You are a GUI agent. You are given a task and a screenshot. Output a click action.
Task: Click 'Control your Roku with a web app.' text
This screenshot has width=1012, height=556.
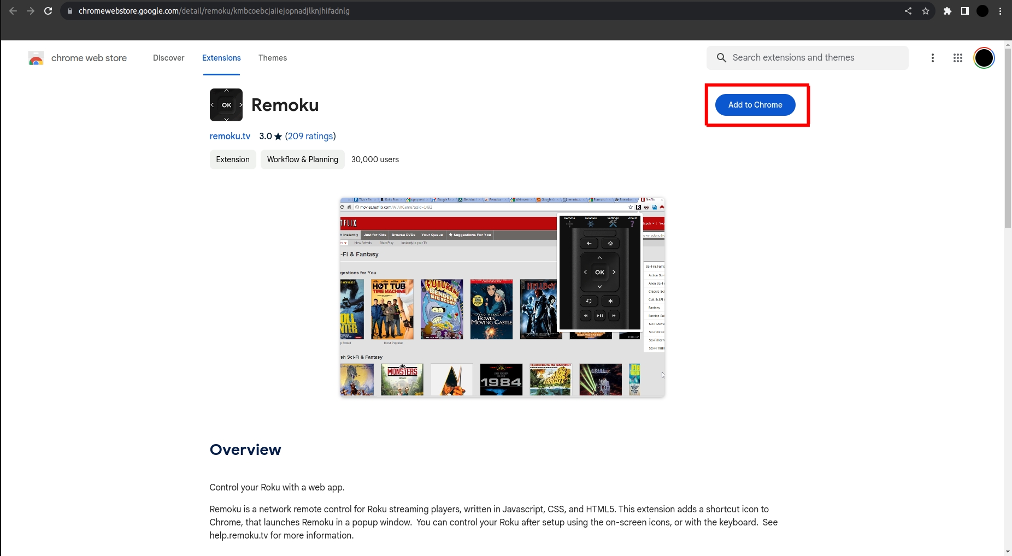click(277, 487)
